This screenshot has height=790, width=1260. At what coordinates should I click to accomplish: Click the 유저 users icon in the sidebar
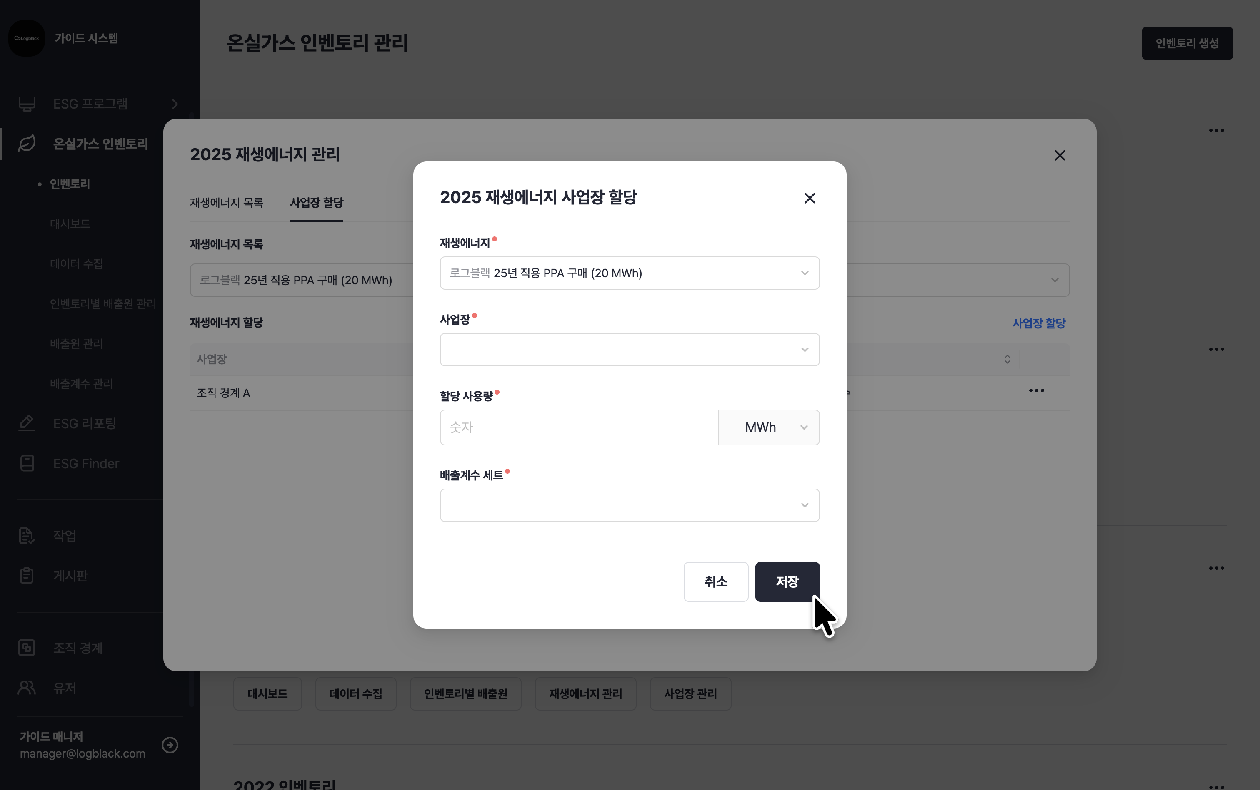click(27, 688)
